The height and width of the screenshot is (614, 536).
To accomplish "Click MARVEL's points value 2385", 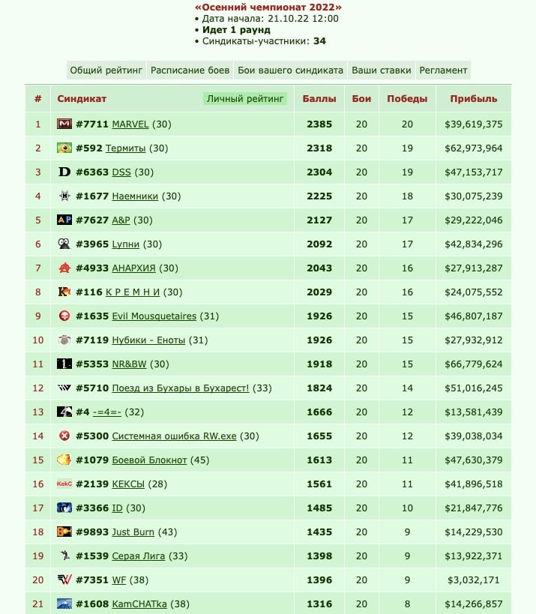I will tap(319, 124).
